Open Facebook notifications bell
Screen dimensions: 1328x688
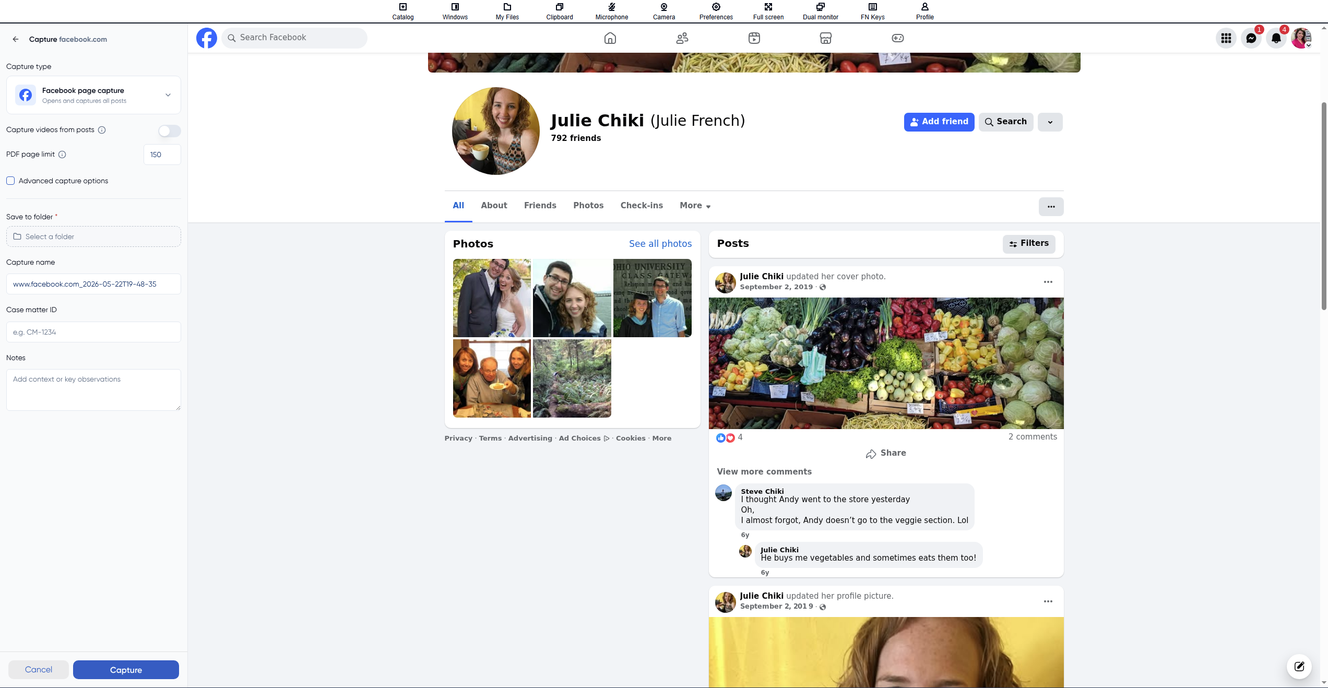pyautogui.click(x=1276, y=38)
